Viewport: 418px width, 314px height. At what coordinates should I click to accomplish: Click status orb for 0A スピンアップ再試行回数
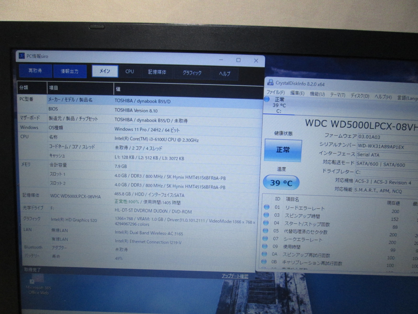(264, 254)
